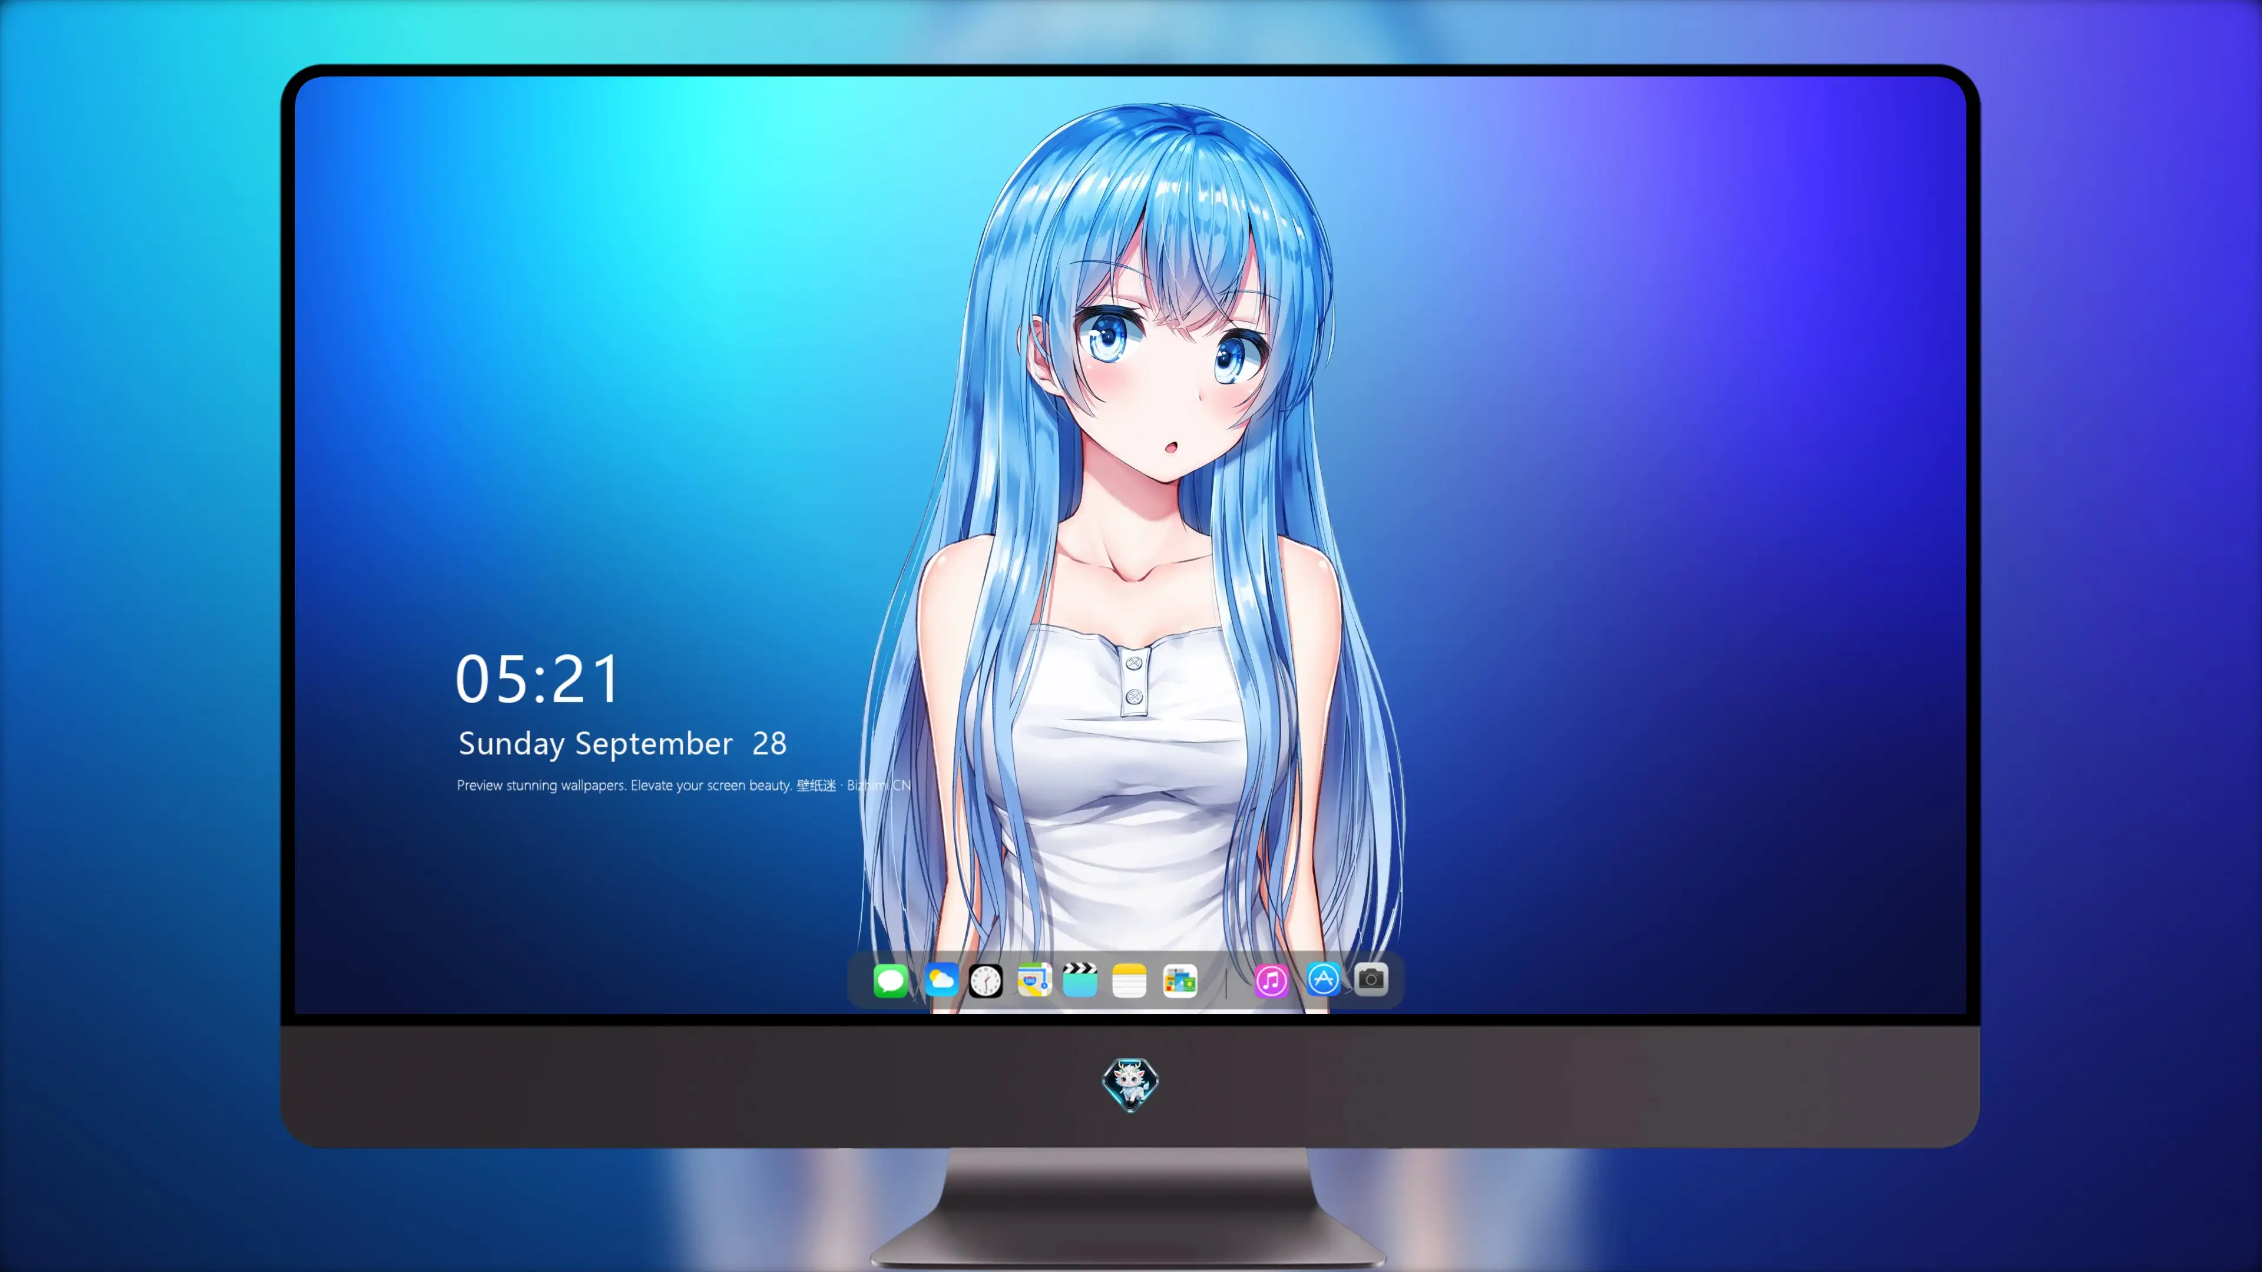Click the 壁纸迷 Bizhimi.CN text
Viewport: 2262px width, 1272px height.
click(x=854, y=785)
